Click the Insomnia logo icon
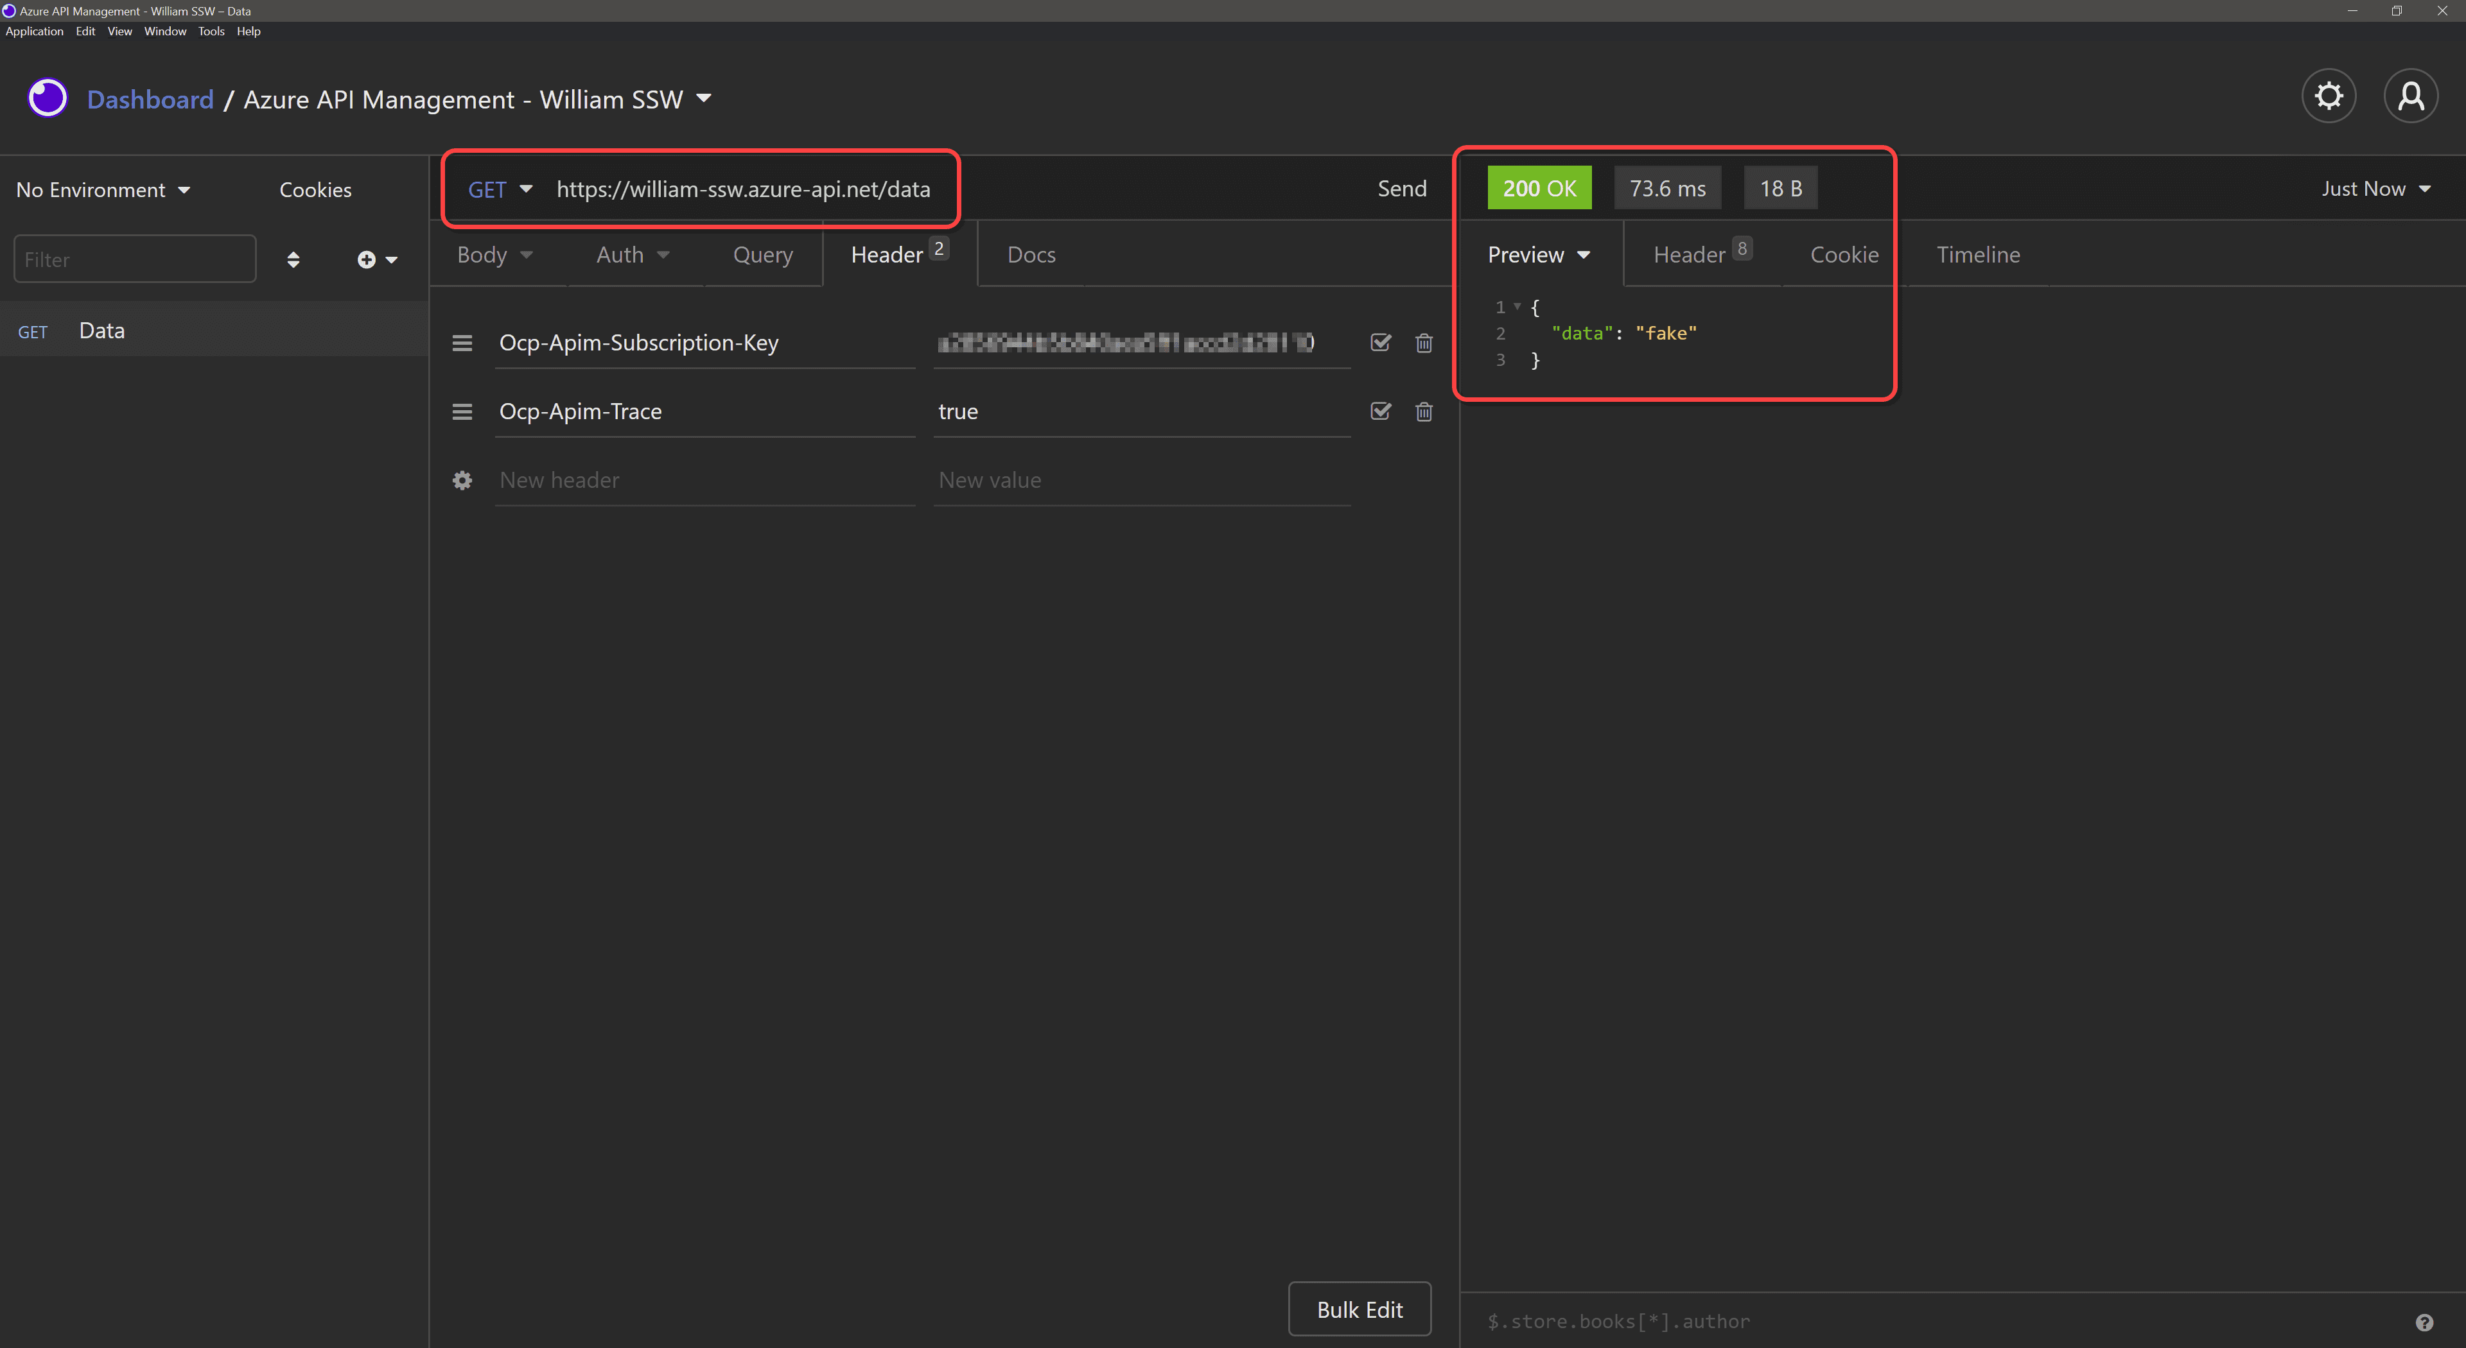The height and width of the screenshot is (1348, 2466). coord(47,98)
